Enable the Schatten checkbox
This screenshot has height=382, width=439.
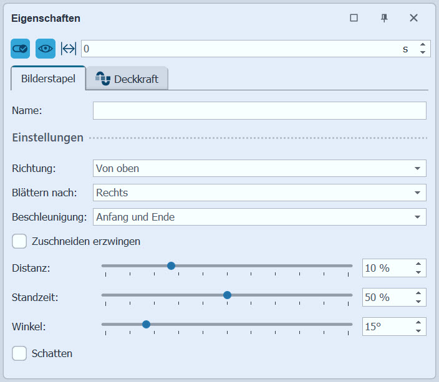[x=19, y=353]
